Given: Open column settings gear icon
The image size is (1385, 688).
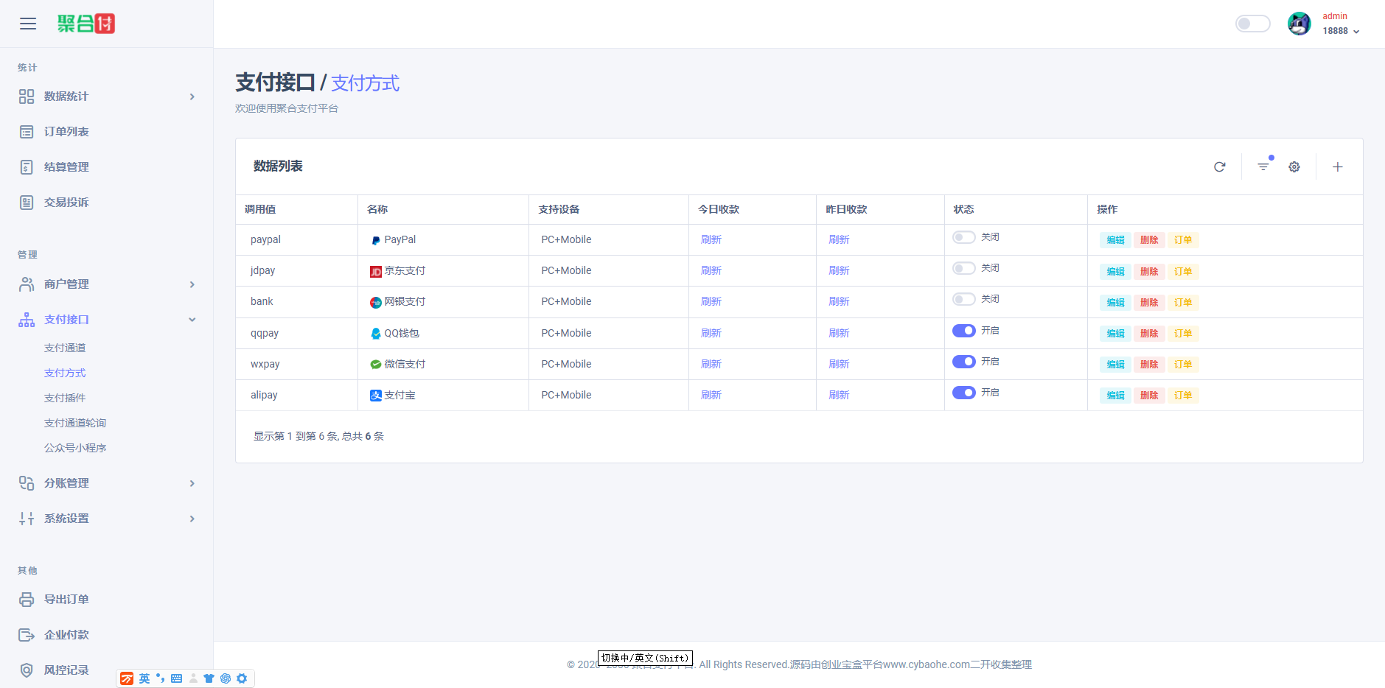Looking at the screenshot, I should [1294, 167].
